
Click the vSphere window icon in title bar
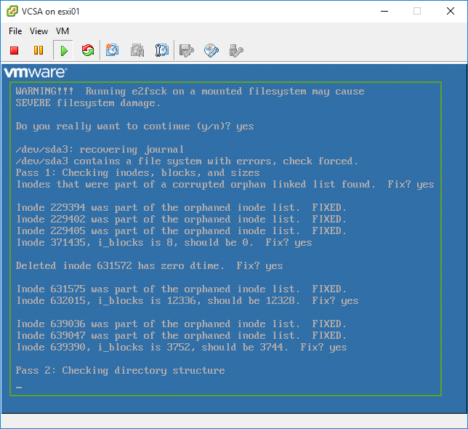coord(12,11)
